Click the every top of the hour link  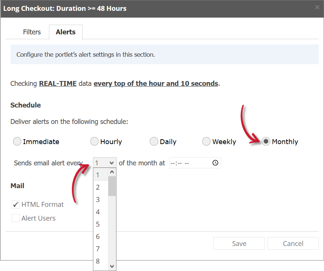point(156,84)
